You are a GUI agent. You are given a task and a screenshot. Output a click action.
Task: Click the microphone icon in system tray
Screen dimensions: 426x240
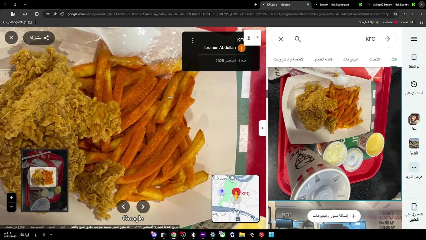(x=44, y=235)
